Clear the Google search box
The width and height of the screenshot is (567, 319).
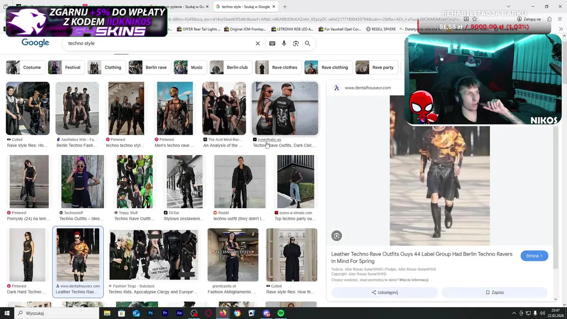point(258,43)
